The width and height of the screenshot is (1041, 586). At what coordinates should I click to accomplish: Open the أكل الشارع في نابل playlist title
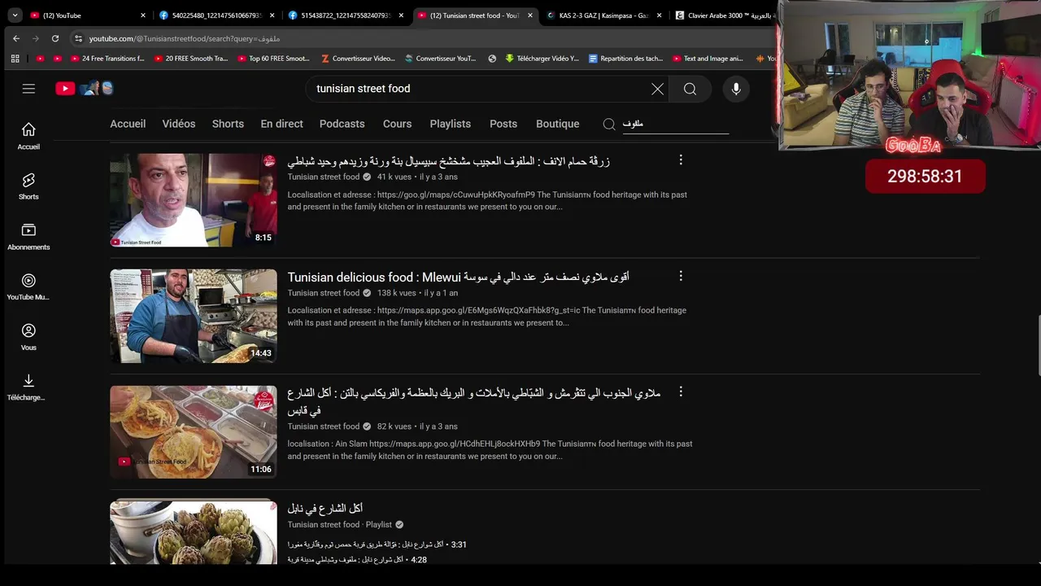(x=324, y=509)
